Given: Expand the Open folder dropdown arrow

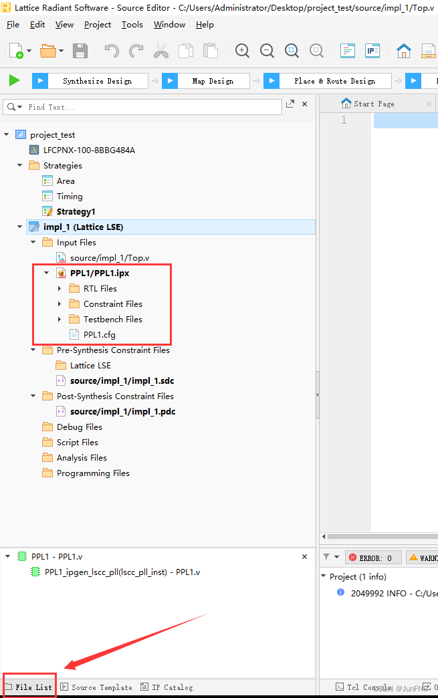Looking at the screenshot, I should [61, 51].
